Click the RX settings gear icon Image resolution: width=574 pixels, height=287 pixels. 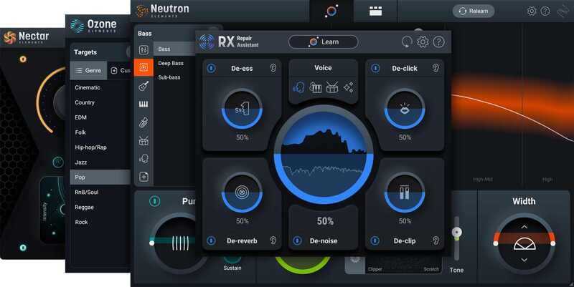pos(423,42)
